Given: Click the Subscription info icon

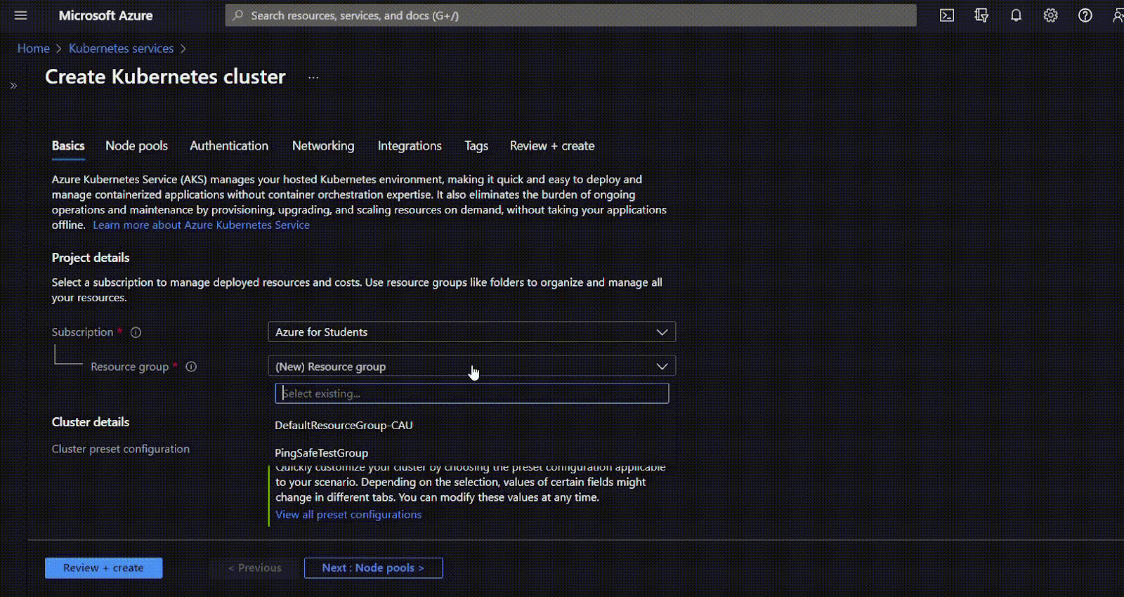Looking at the screenshot, I should (x=136, y=332).
